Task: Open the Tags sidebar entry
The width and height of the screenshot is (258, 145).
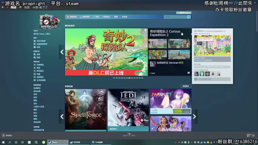Action: (37, 47)
